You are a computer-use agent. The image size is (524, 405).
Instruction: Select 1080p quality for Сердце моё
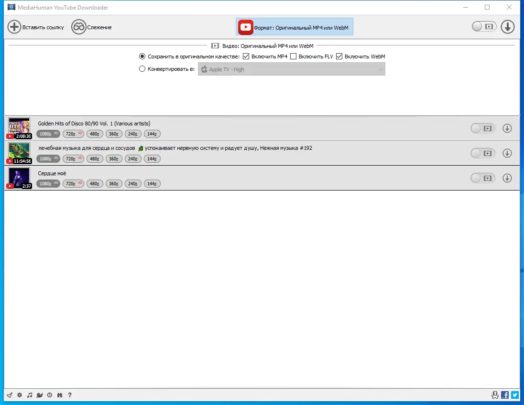coord(48,184)
